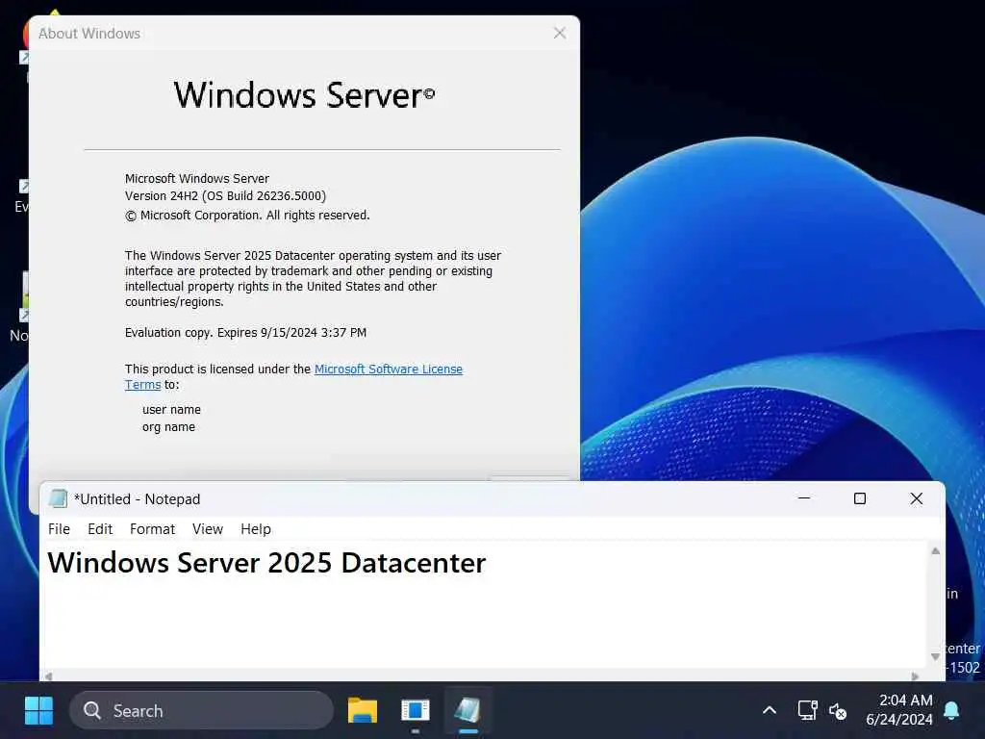Viewport: 985px width, 739px height.
Task: Maximize the Notepad window
Action: coord(860,498)
